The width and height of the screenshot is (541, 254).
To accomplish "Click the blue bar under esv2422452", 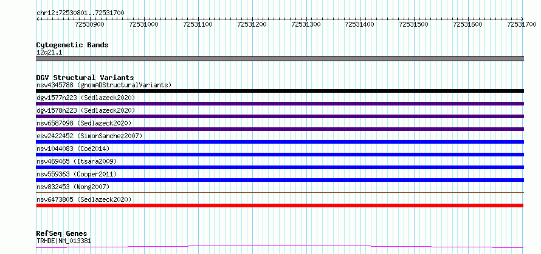I will pyautogui.click(x=280, y=142).
